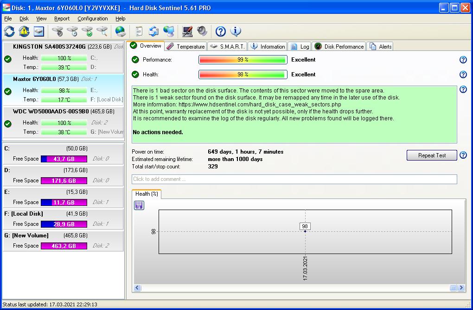473x310 pixels.
Task: Switch to the Alerts tab
Action: tap(380, 46)
